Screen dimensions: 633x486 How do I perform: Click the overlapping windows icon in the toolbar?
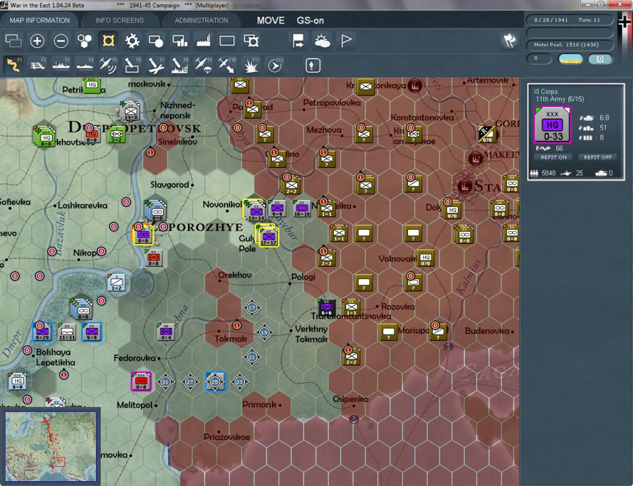[x=14, y=41]
